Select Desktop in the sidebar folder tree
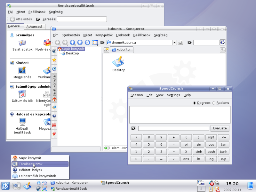This screenshot has width=256, height=192. point(72,53)
